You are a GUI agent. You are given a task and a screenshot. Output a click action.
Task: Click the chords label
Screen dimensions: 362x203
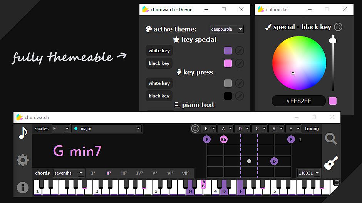tap(42, 173)
